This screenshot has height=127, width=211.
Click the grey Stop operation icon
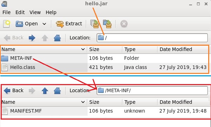(x=124, y=24)
